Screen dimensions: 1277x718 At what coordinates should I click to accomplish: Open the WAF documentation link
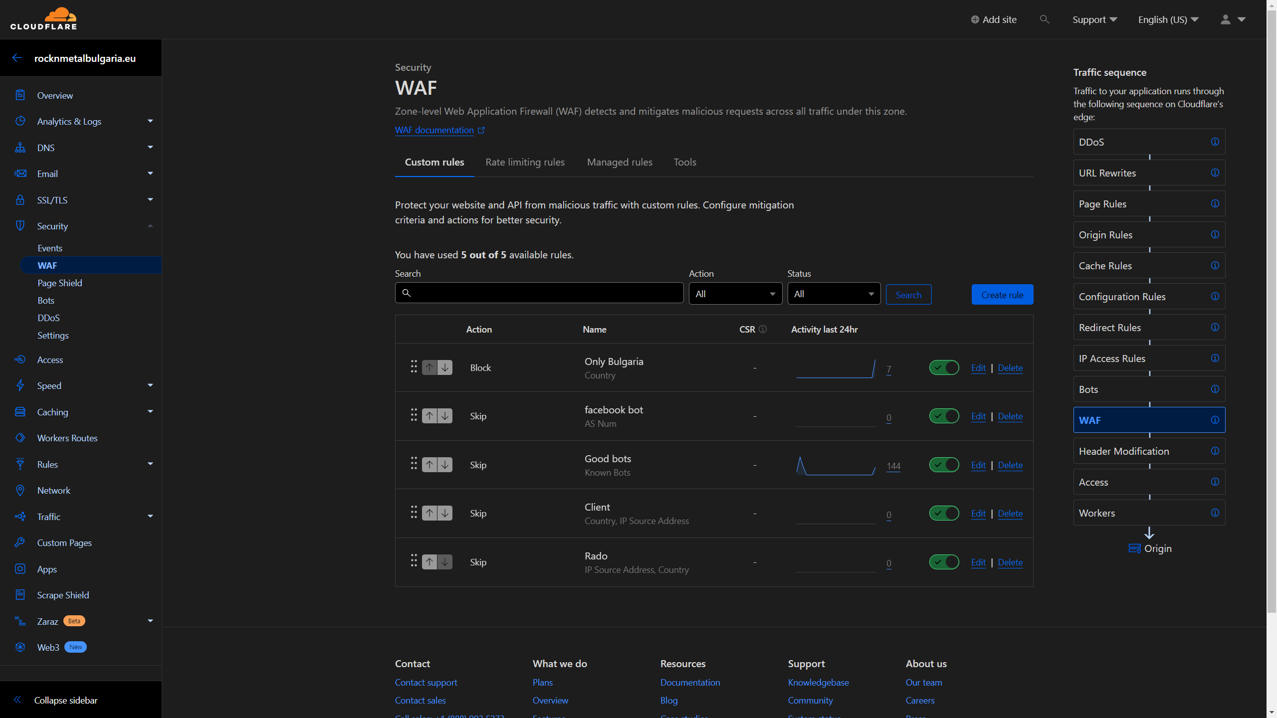[434, 130]
